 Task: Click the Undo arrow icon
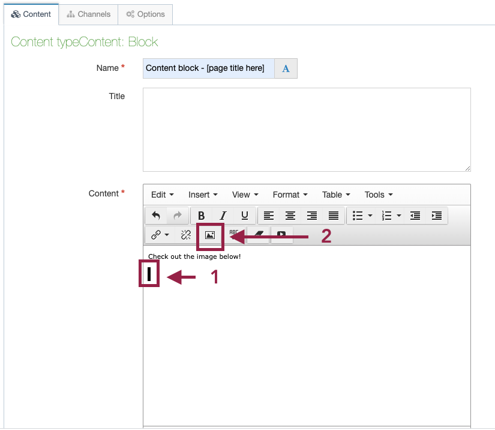pyautogui.click(x=156, y=216)
